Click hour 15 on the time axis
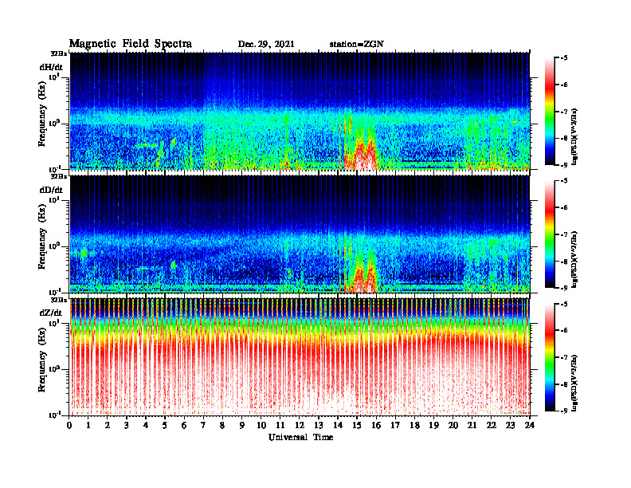Image resolution: width=631 pixels, height=488 pixels. point(357,426)
